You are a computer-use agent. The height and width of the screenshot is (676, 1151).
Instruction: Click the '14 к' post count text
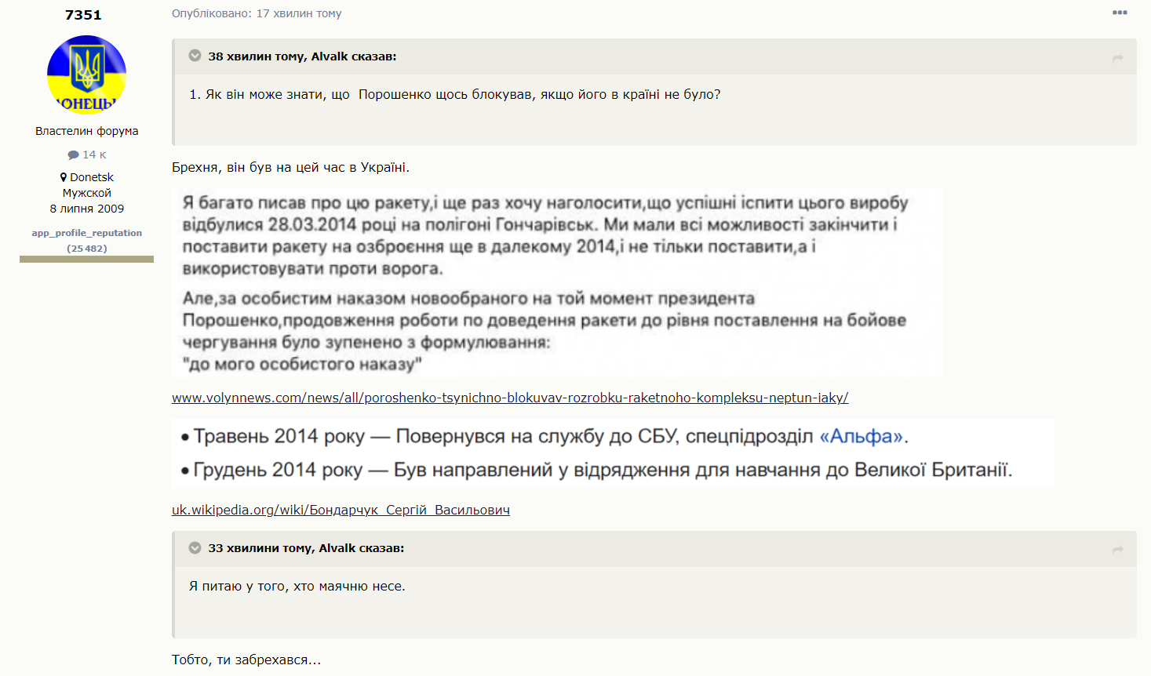click(94, 154)
